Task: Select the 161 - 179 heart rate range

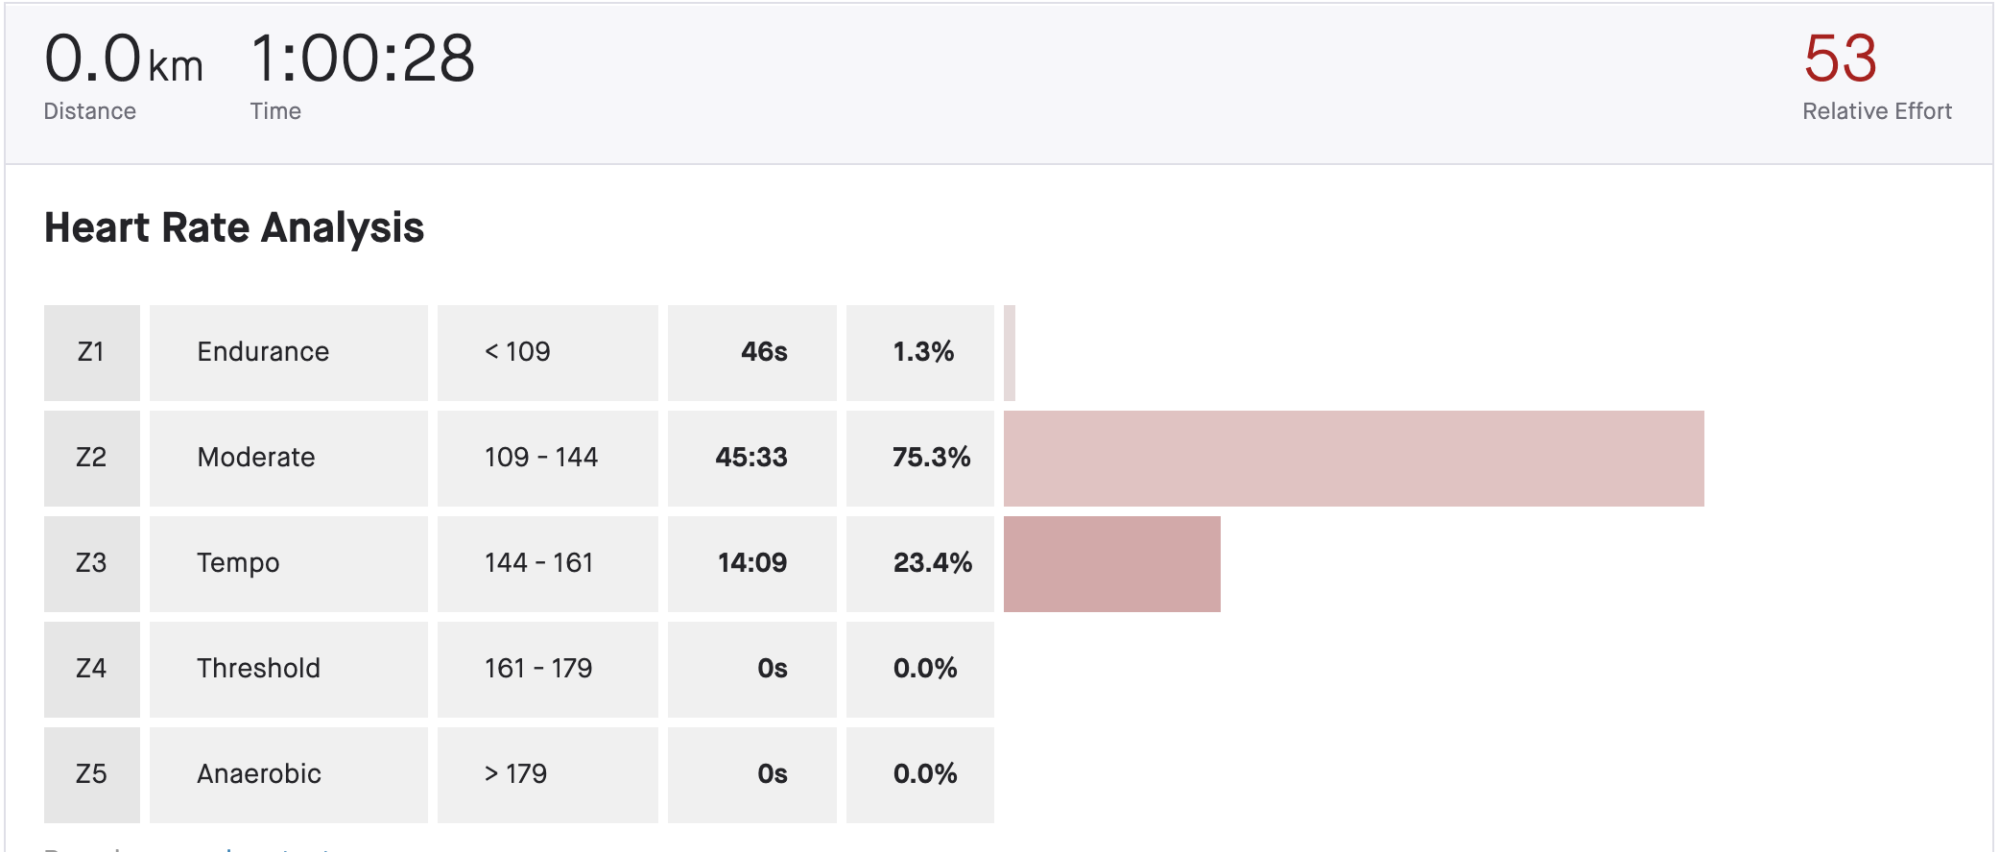Action: (x=538, y=669)
